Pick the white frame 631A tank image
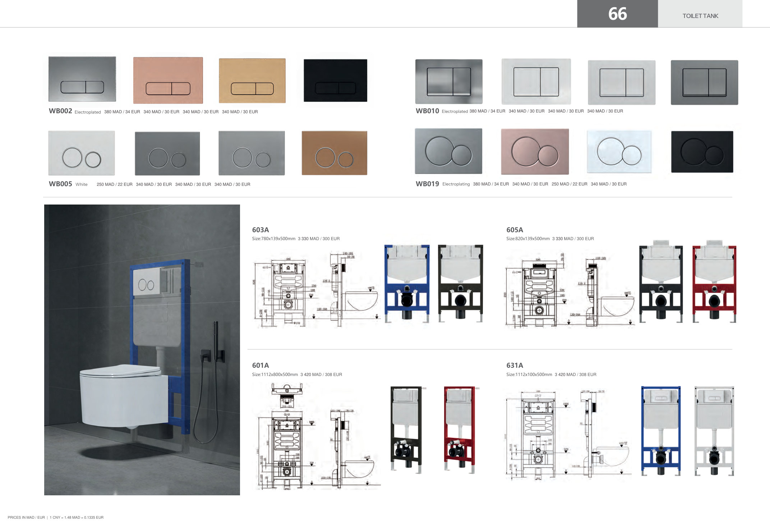This screenshot has width=770, height=523. [x=714, y=431]
